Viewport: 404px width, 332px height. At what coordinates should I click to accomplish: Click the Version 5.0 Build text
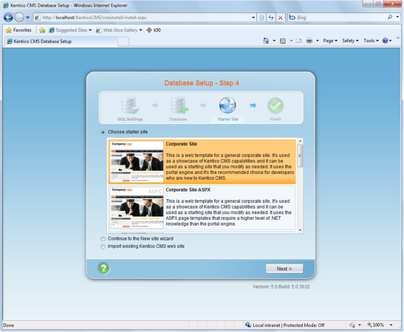(x=281, y=287)
